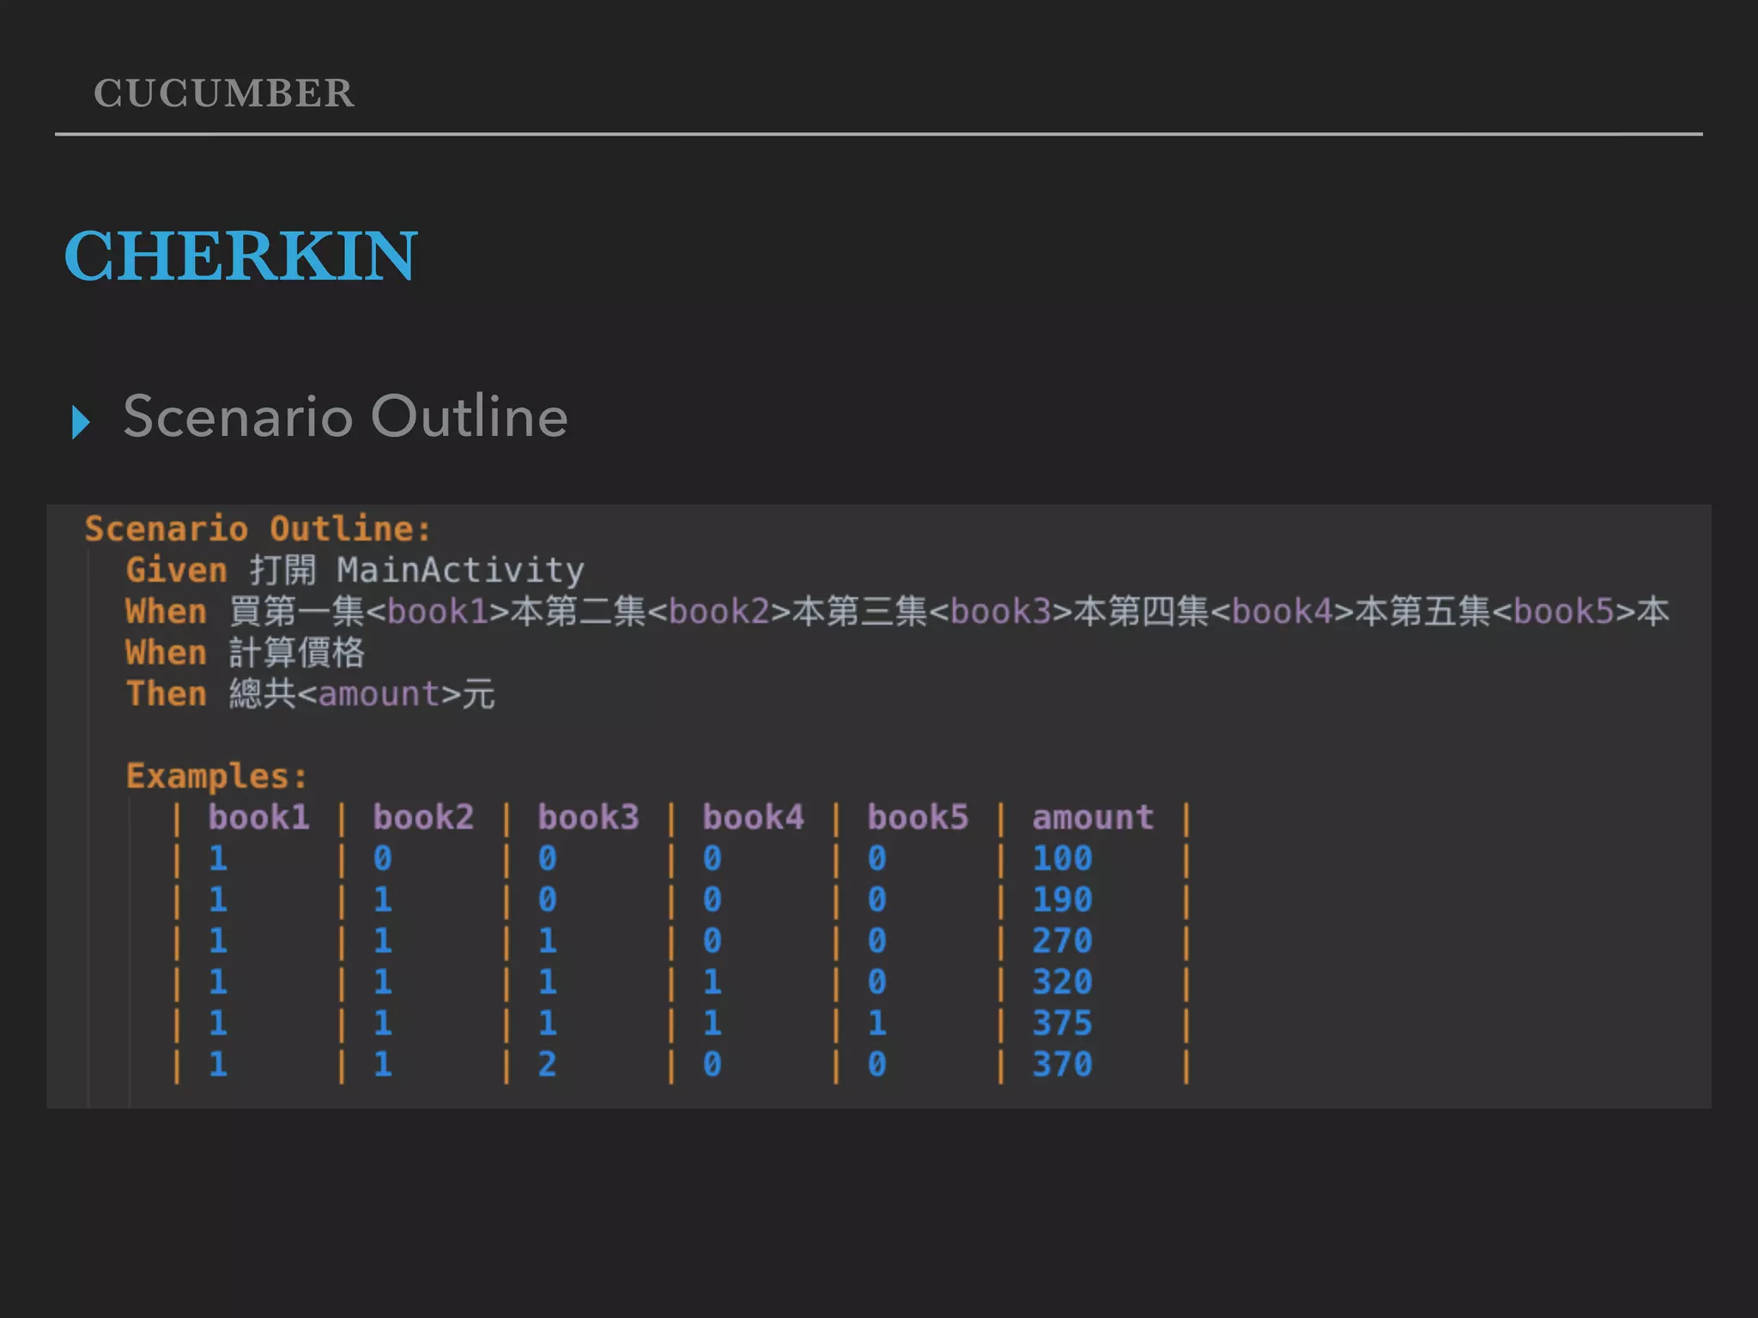1758x1318 pixels.
Task: Click the amount value 320
Action: coord(1062,982)
